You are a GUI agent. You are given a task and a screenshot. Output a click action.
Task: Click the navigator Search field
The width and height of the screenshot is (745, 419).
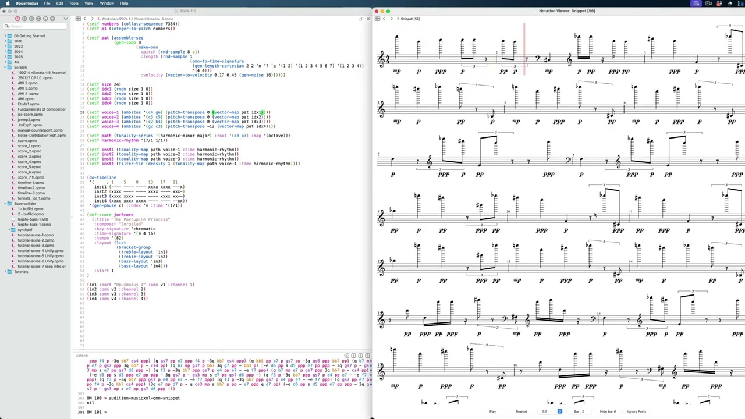coord(36,26)
